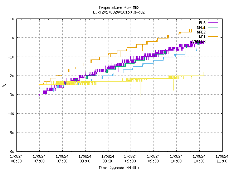
Task: Click the NPD2 legend label
Action: (x=201, y=32)
